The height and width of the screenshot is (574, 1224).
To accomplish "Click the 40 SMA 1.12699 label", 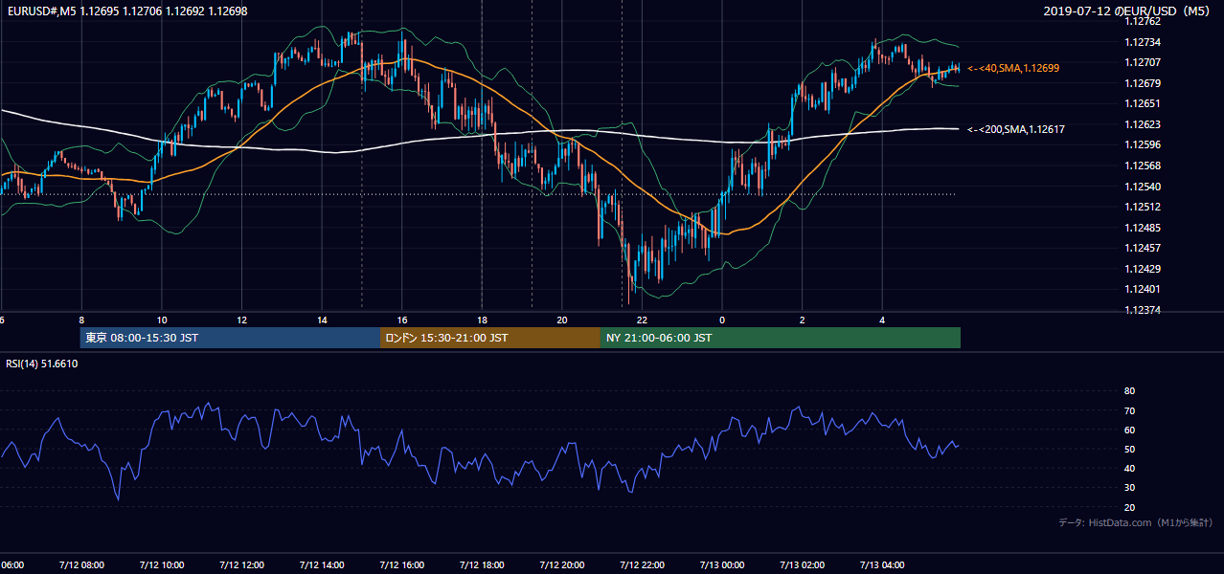I will (x=1013, y=69).
